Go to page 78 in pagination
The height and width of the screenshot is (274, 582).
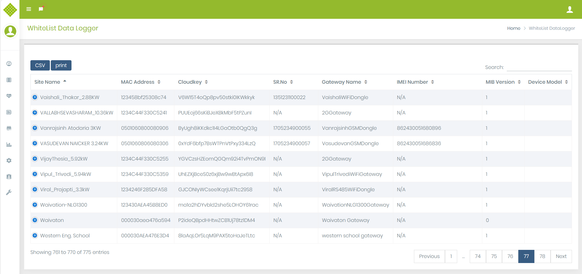(x=542, y=256)
